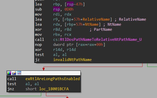Screen dimensions: 157x98
Task: Click the NtName comment after semicolon
Action: pos(114,24)
